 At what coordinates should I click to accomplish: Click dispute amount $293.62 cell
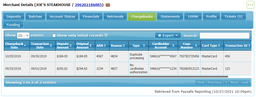click(x=65, y=69)
